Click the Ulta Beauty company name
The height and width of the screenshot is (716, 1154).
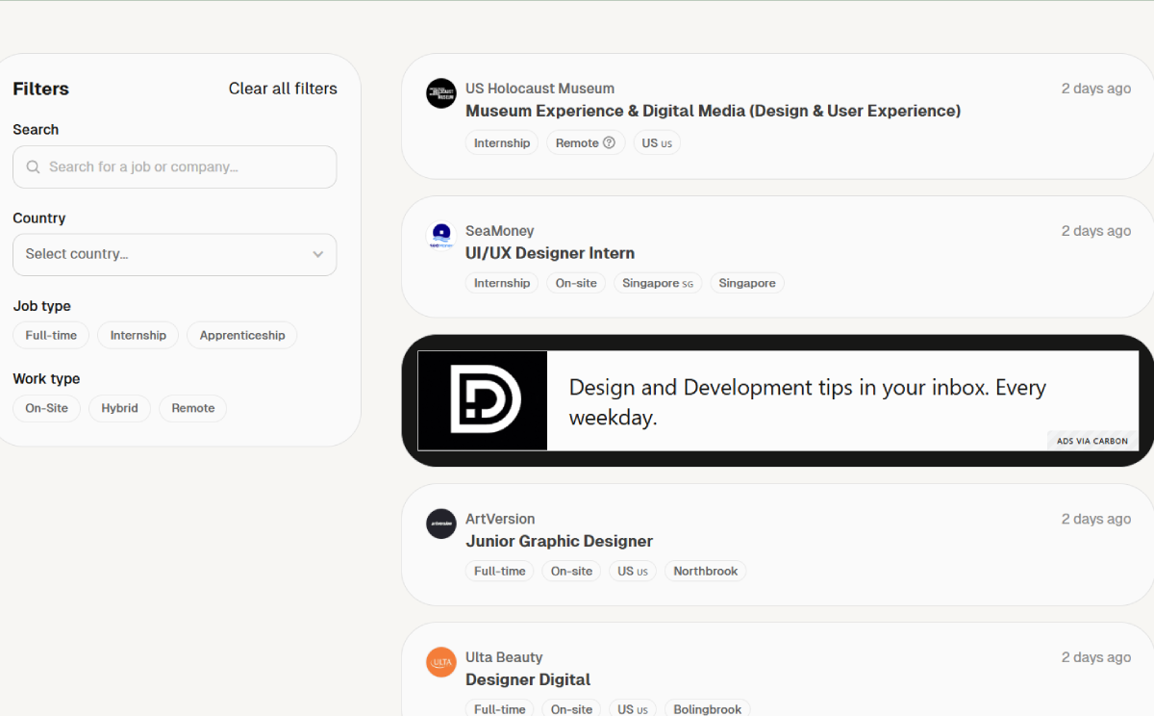(504, 657)
